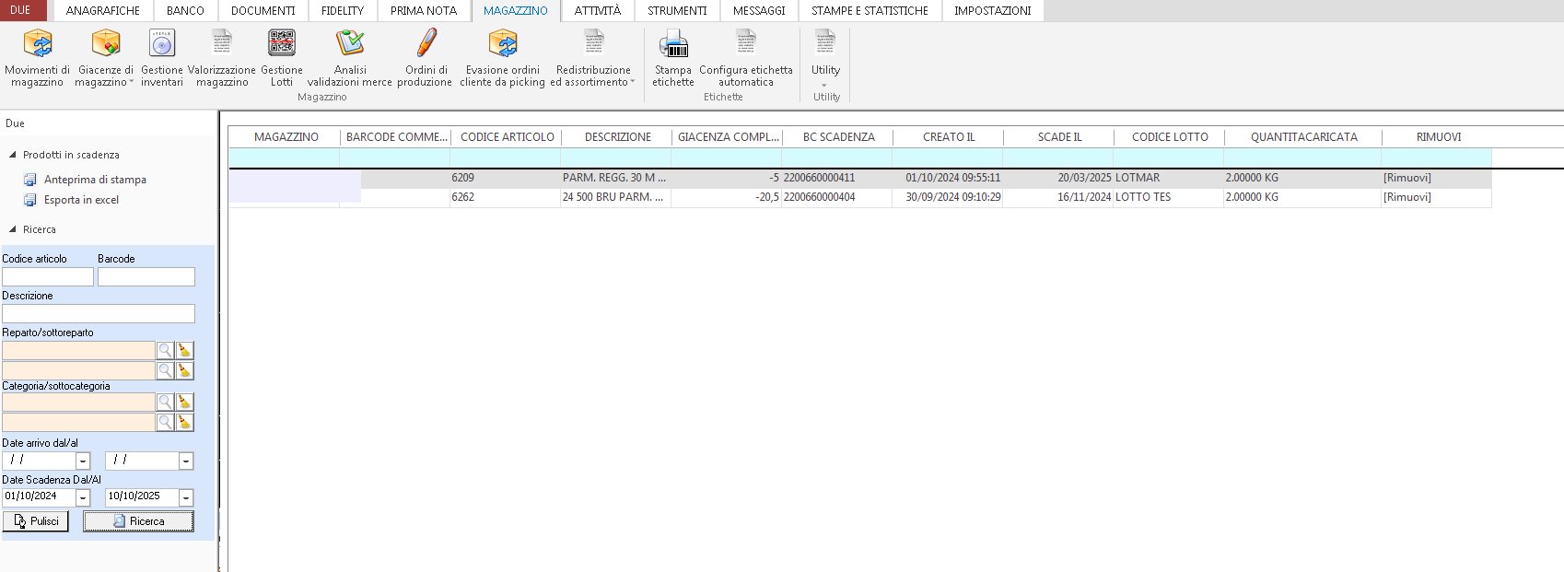The height and width of the screenshot is (572, 1564).
Task: Sort by GIACENZA COMPL... column header
Action: pos(728,137)
